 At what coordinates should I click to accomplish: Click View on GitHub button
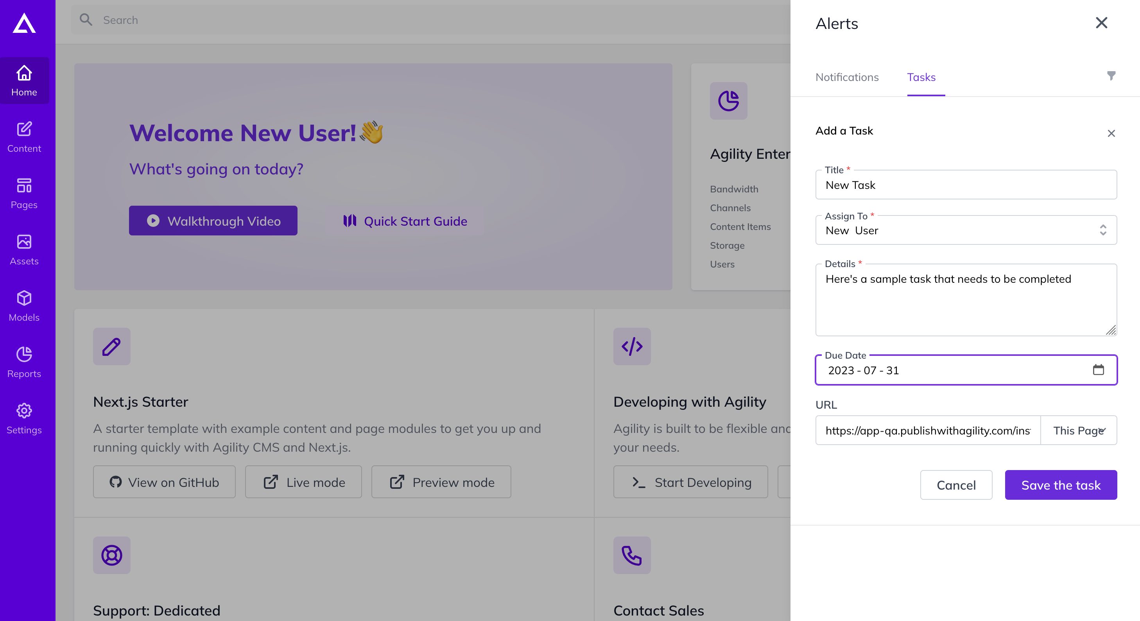(x=164, y=482)
